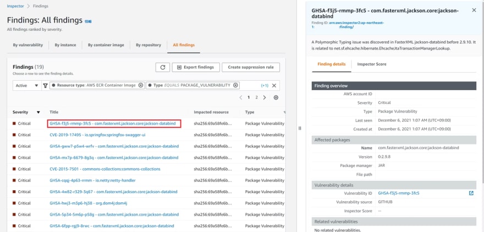Click the Critical severity value in details
Screen dimensions: 484x232
(384, 103)
